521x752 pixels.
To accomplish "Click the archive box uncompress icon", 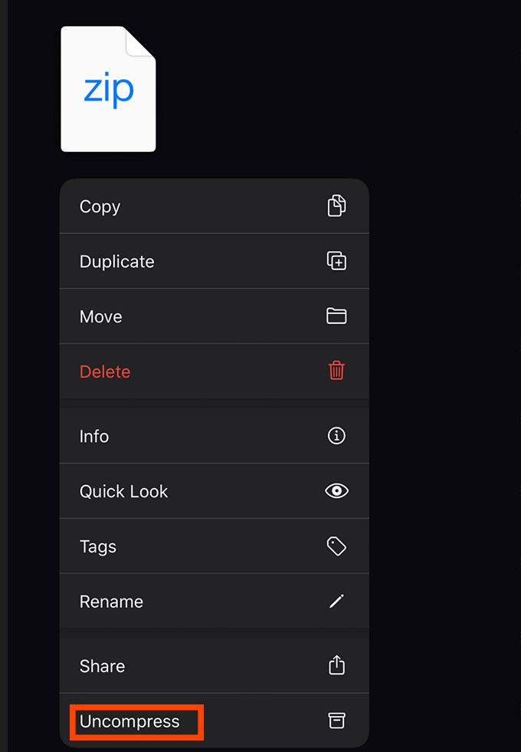I will (336, 721).
